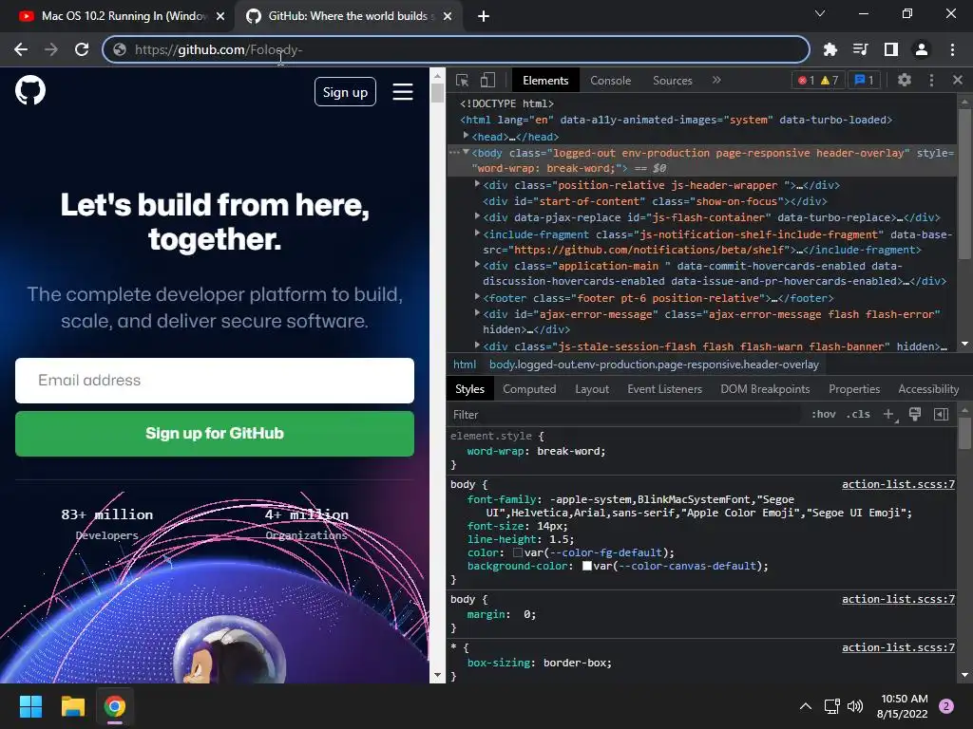Toggle the computed styles sidebar pane
973x729 pixels.
[942, 414]
